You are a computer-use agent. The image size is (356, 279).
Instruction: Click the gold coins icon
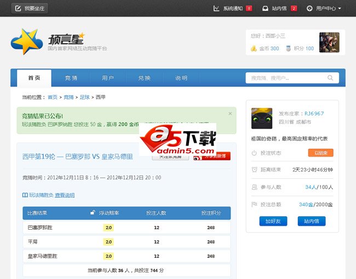(x=254, y=48)
